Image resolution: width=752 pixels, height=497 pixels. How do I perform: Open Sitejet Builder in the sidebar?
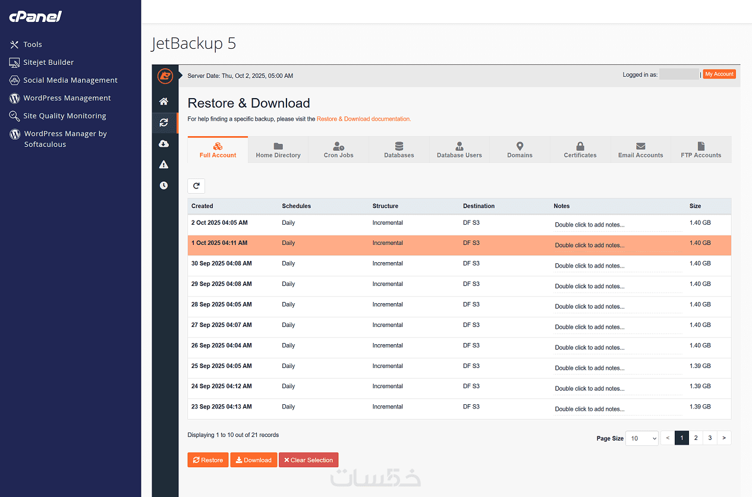42,62
